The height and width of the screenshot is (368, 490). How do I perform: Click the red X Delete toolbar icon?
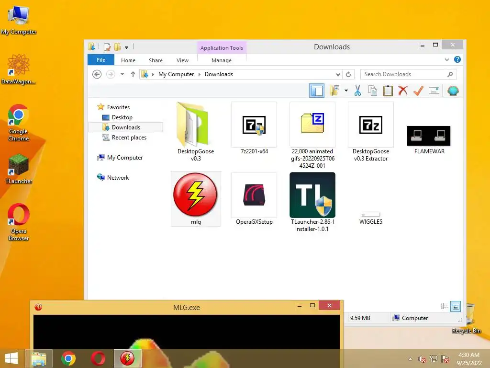[x=403, y=91]
